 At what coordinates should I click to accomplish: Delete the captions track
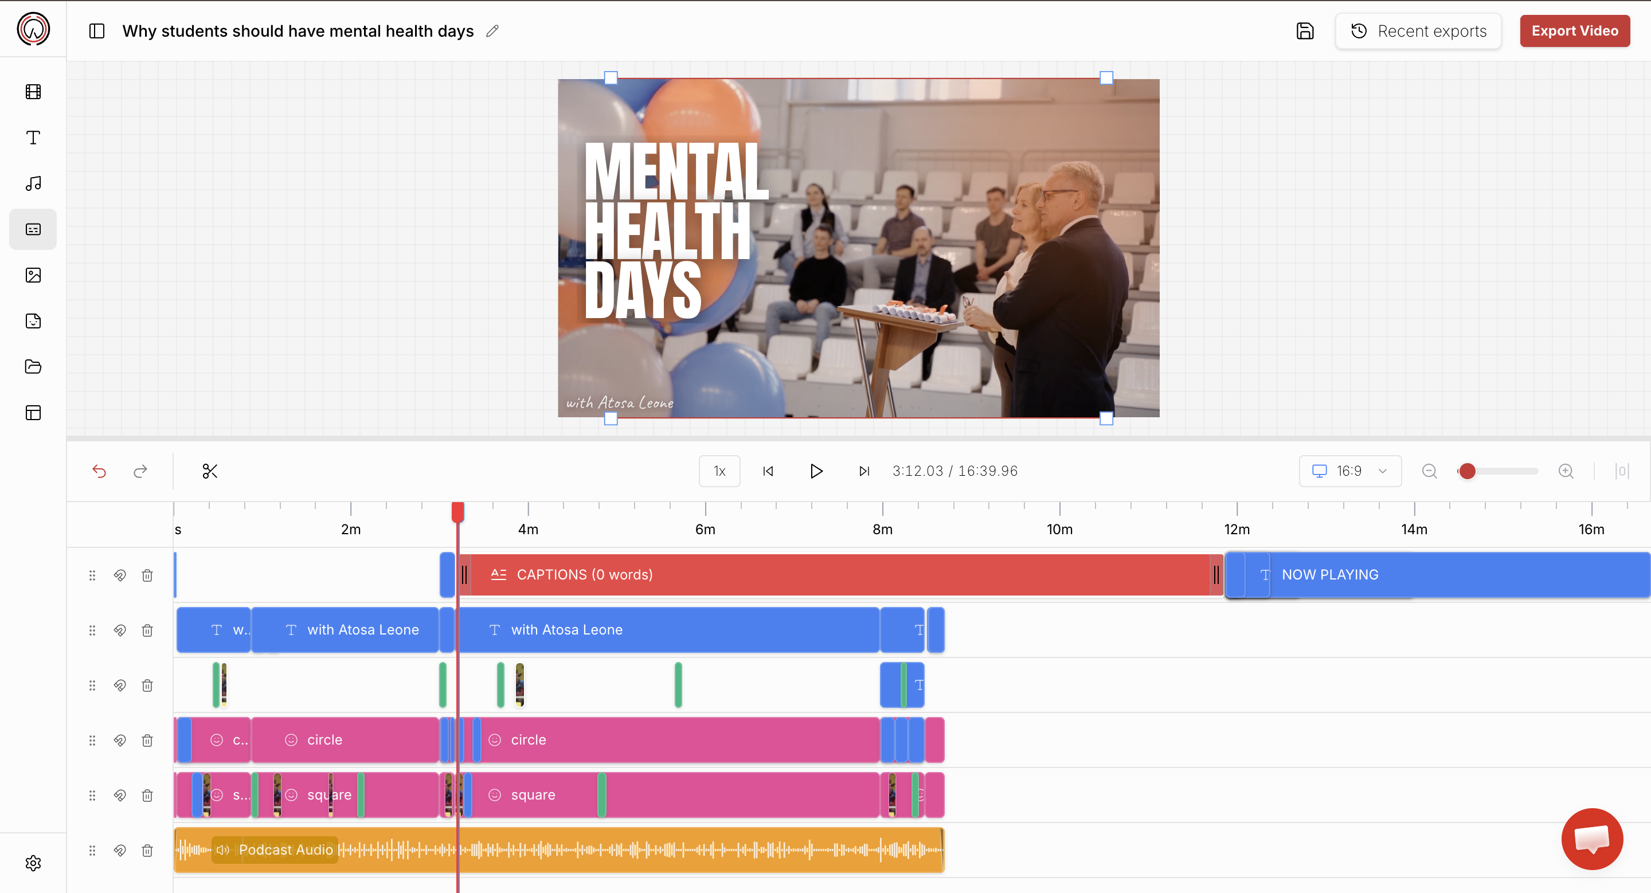147,575
